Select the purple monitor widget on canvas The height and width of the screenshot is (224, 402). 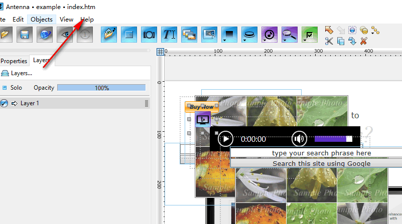[x=203, y=119]
